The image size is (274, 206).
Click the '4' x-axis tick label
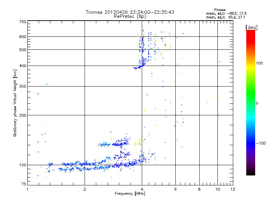pyautogui.click(x=142, y=189)
